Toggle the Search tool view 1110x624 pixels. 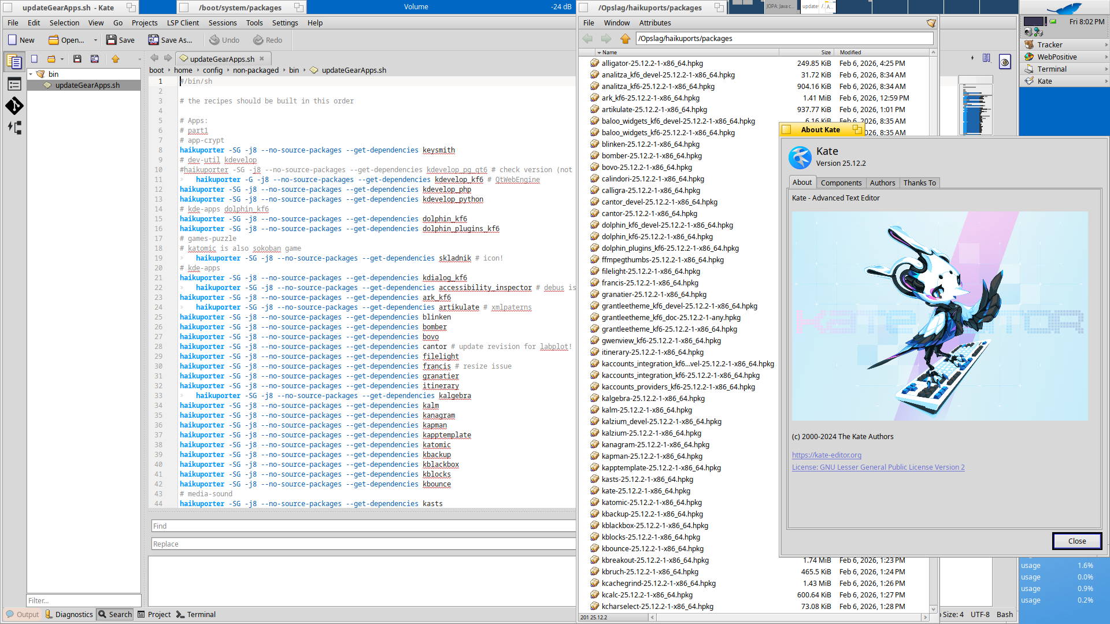(x=115, y=614)
